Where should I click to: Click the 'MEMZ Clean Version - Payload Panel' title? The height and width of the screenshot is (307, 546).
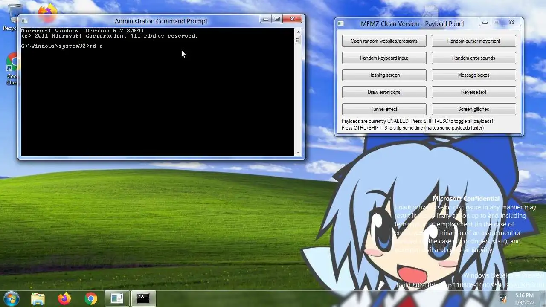[x=412, y=24]
